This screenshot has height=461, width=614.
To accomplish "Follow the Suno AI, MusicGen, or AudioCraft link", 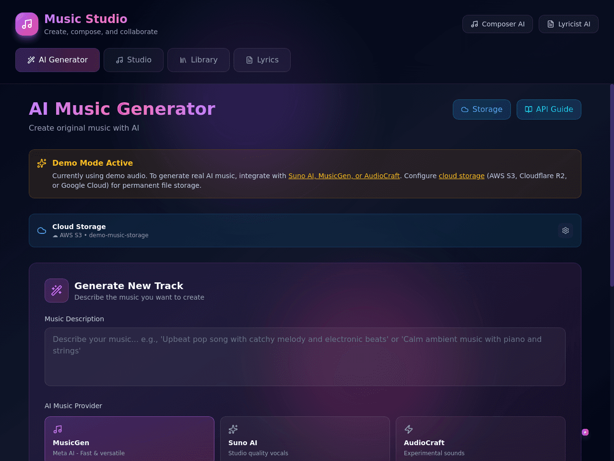I will click(x=344, y=176).
